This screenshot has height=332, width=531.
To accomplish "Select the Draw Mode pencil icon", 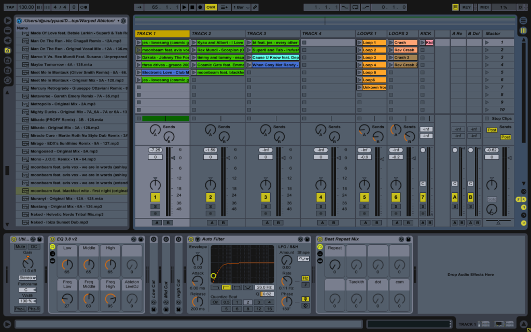I will pos(255,7).
